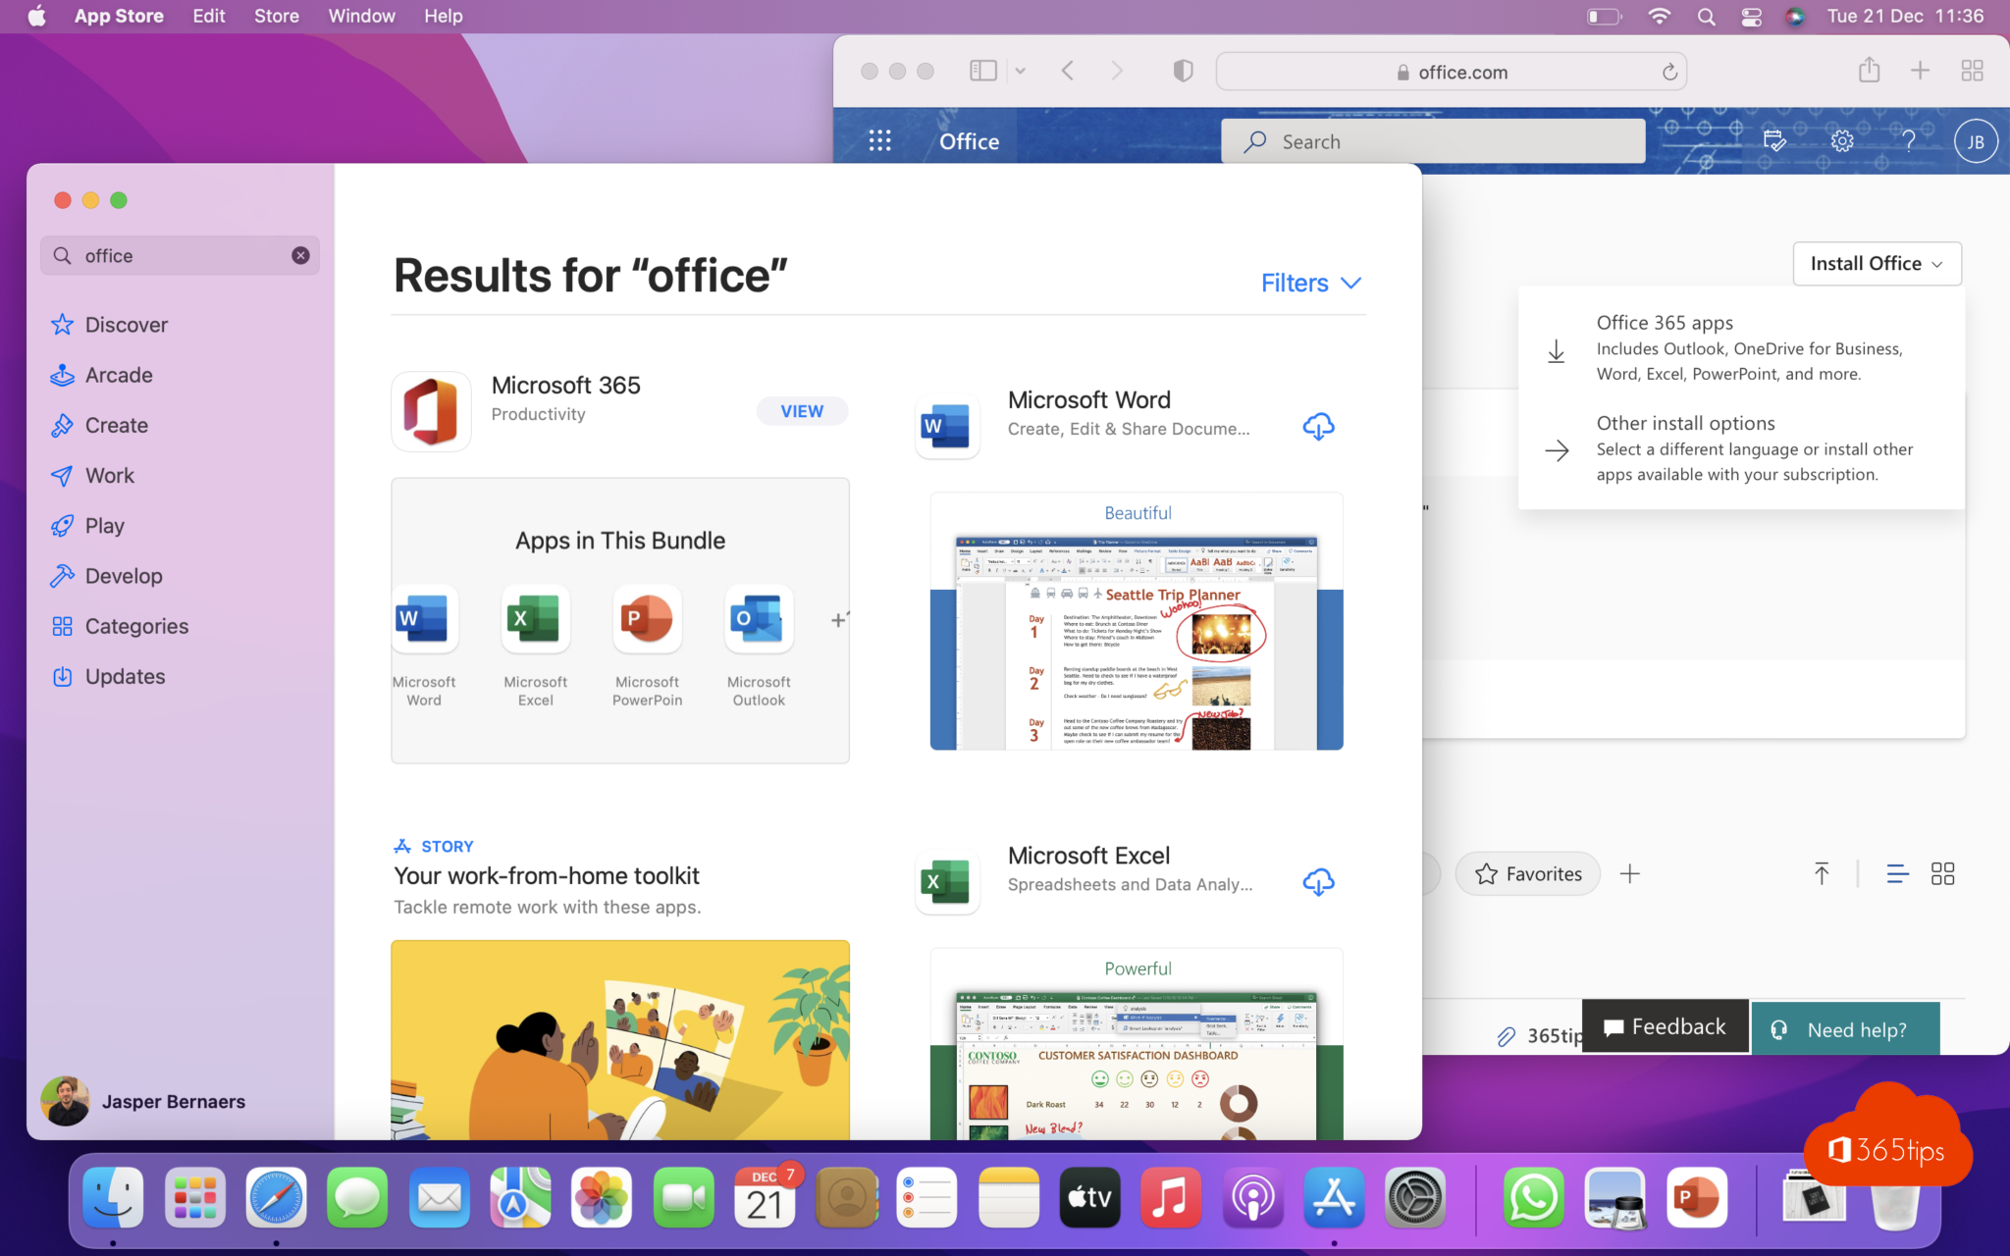Expand the Filters dropdown in search results
The width and height of the screenshot is (2010, 1256).
[1308, 283]
